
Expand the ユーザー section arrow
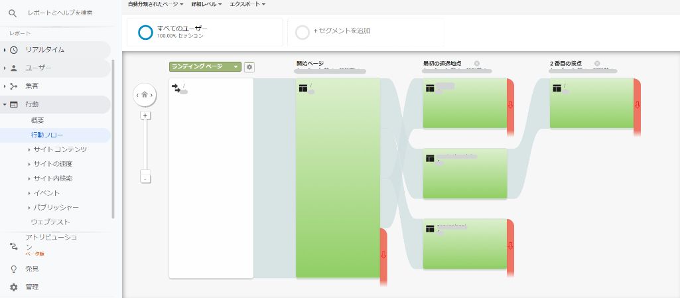(x=5, y=68)
